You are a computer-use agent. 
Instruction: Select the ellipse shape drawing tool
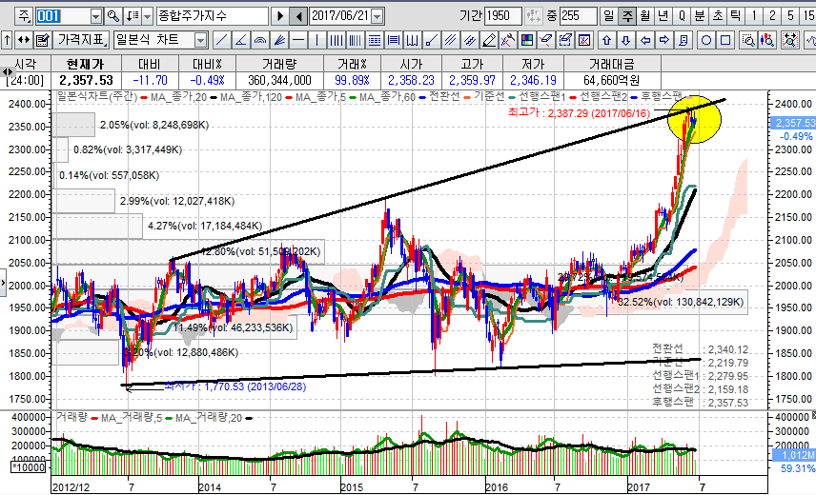click(x=706, y=40)
